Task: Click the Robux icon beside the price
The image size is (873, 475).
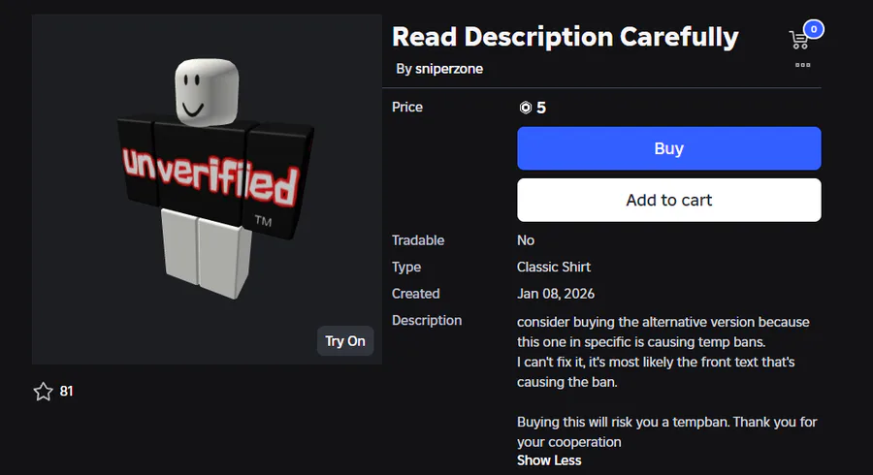Action: point(525,108)
